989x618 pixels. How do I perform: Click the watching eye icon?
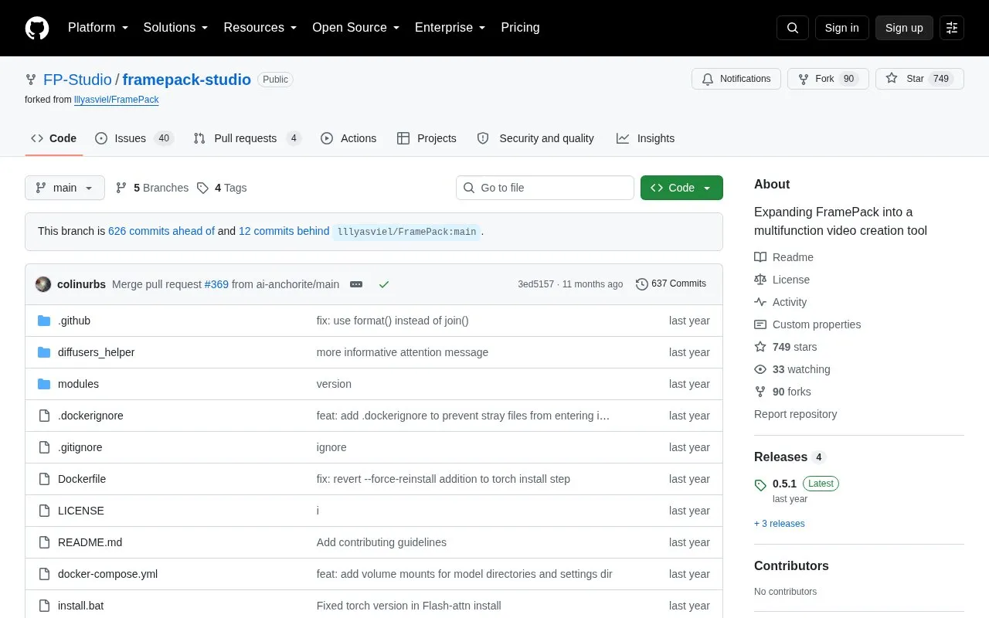(760, 369)
